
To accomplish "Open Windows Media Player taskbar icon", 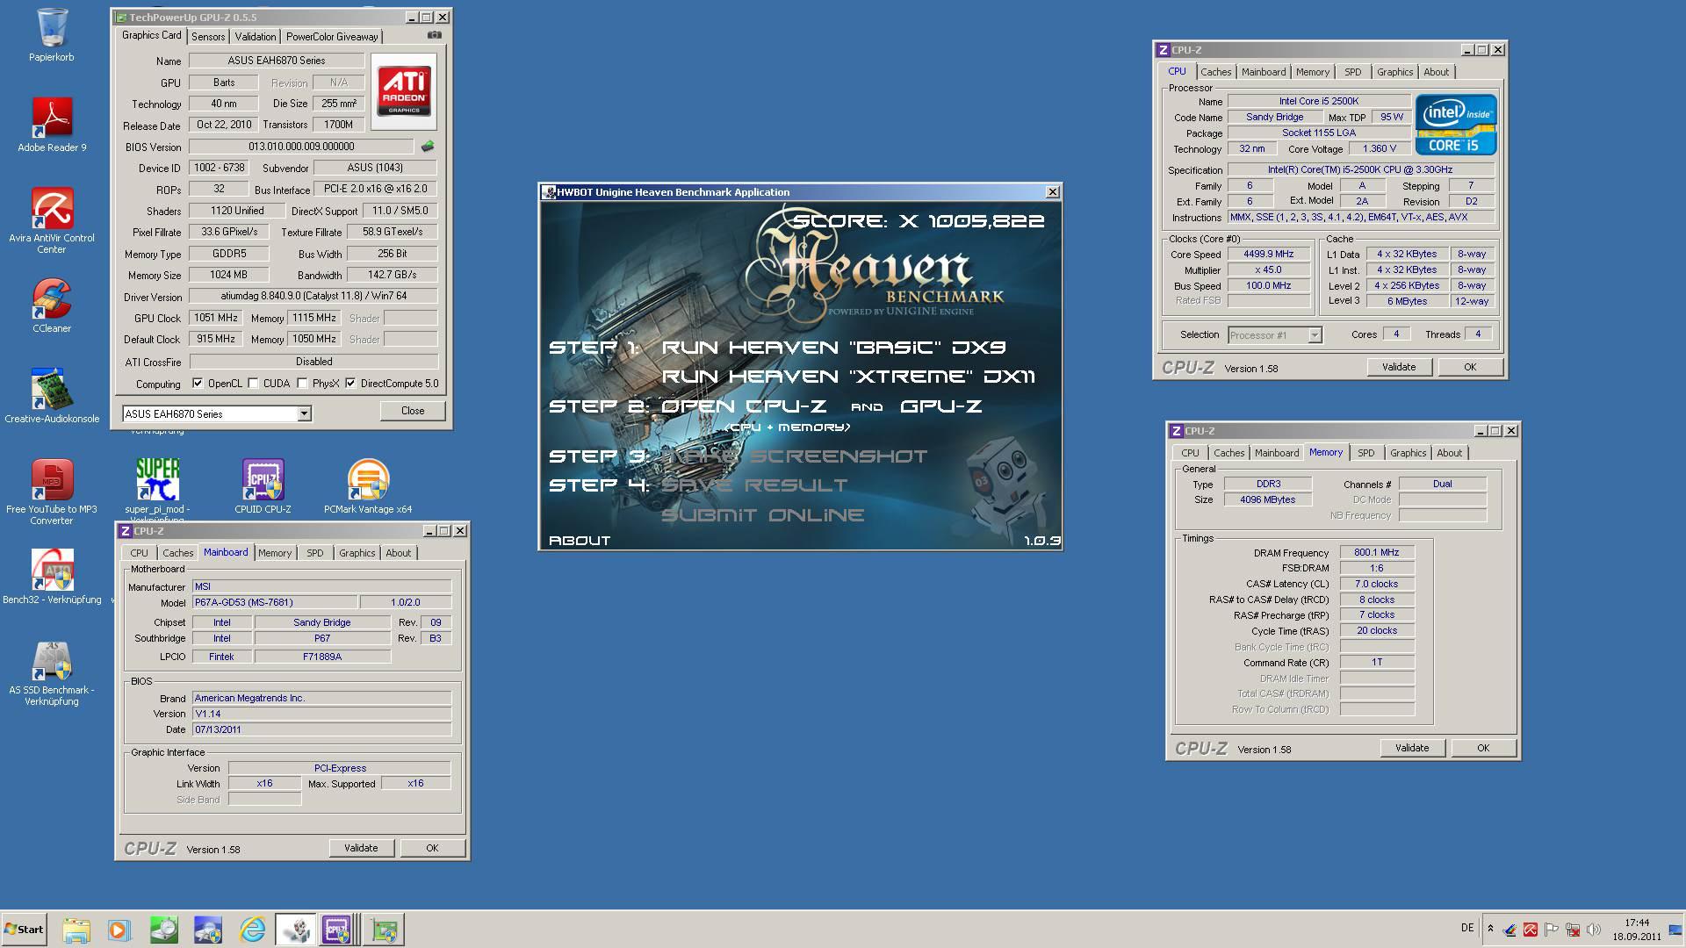I will [x=119, y=930].
